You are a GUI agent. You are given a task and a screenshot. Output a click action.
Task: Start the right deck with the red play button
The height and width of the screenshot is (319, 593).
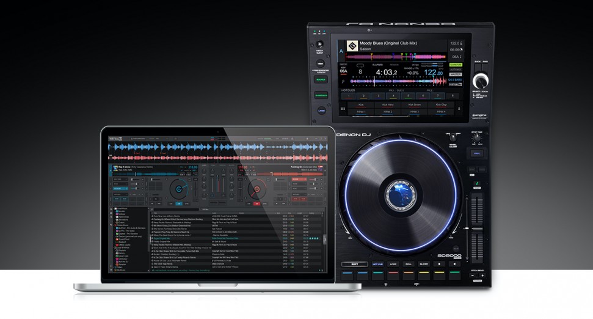pos(256,204)
